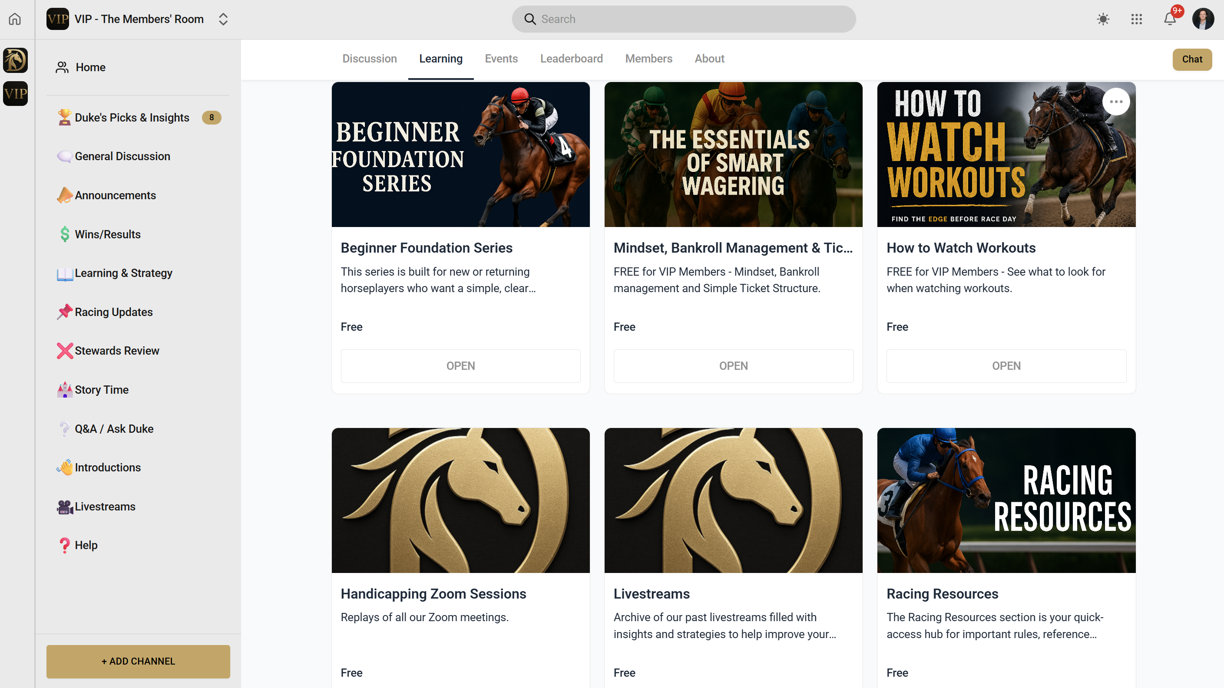Click the magnifier icon in search bar

(530, 19)
